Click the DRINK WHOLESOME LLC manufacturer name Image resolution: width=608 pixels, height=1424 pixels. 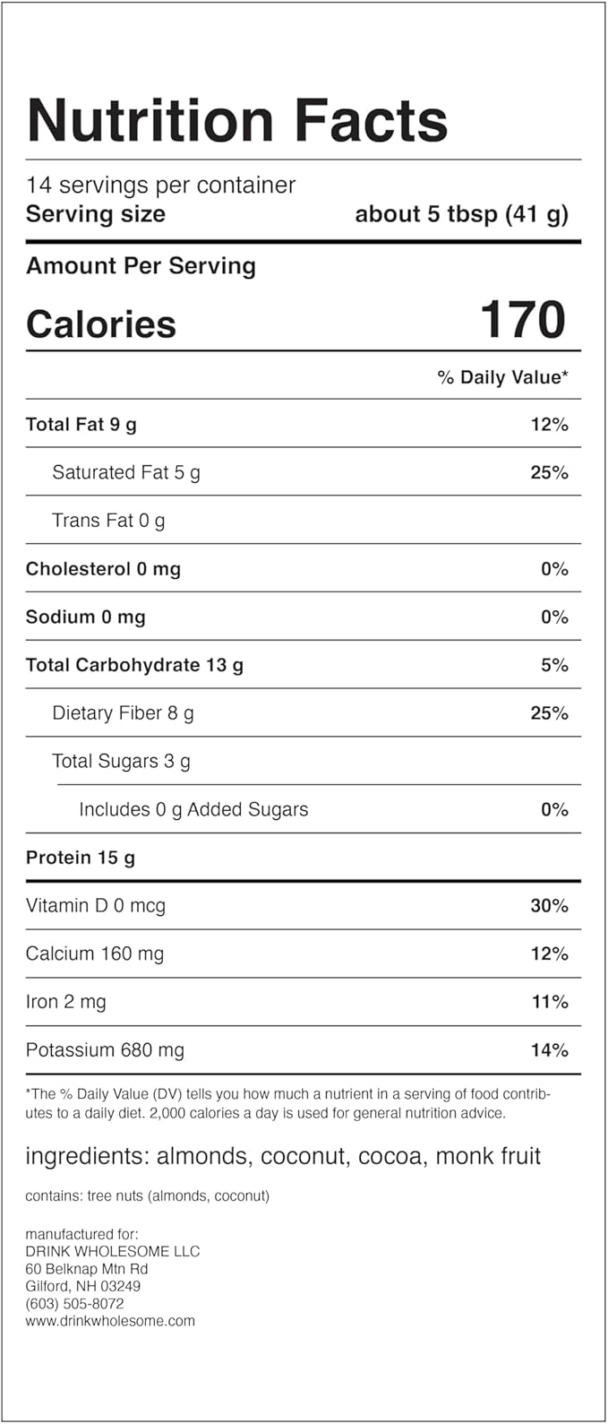[113, 1251]
